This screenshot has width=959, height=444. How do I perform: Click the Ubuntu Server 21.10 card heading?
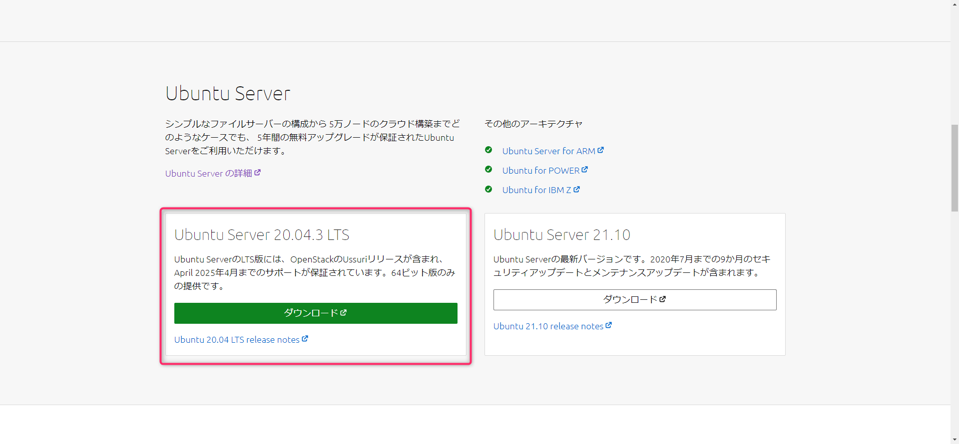[561, 235]
